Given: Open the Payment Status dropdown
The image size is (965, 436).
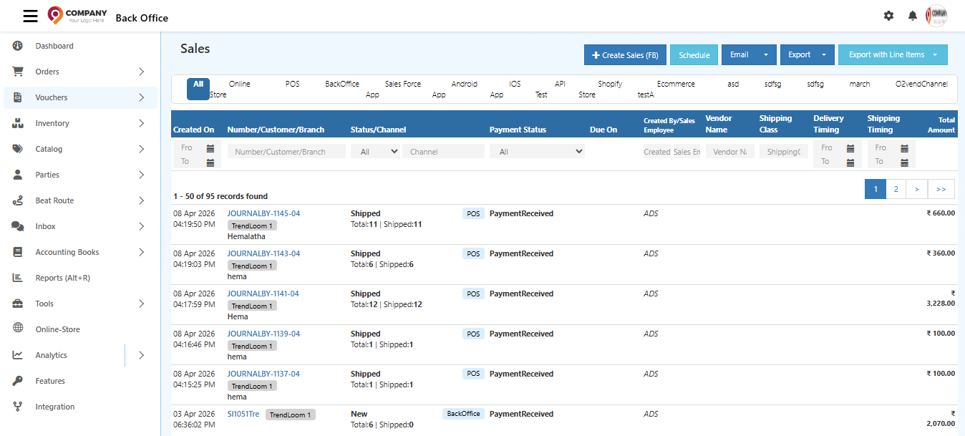Looking at the screenshot, I should pos(537,151).
